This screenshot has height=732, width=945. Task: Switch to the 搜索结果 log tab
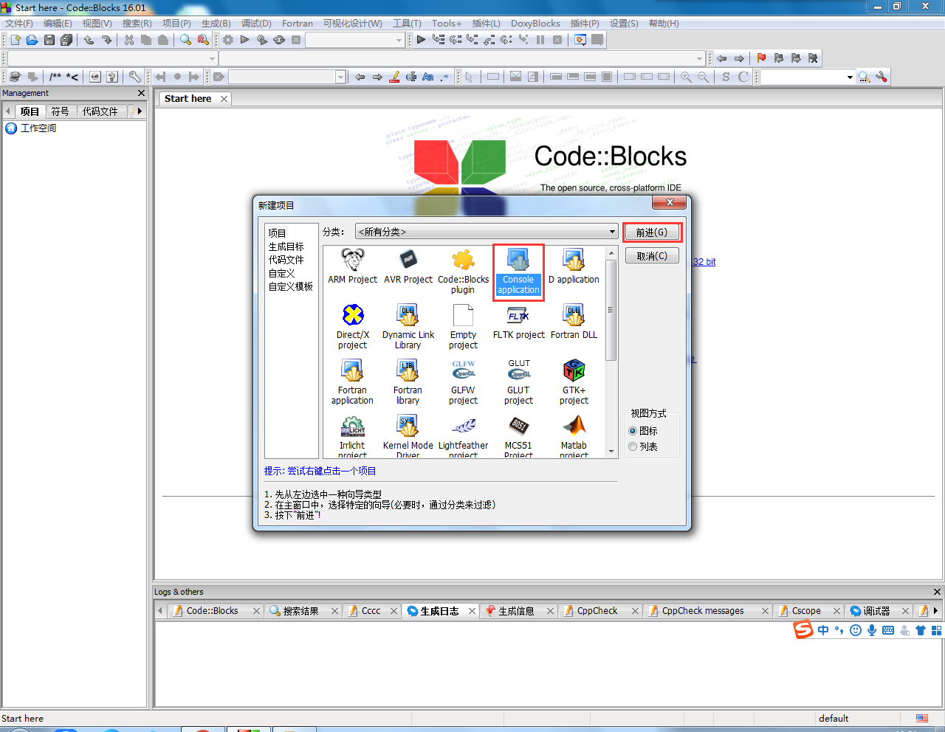tap(301, 611)
